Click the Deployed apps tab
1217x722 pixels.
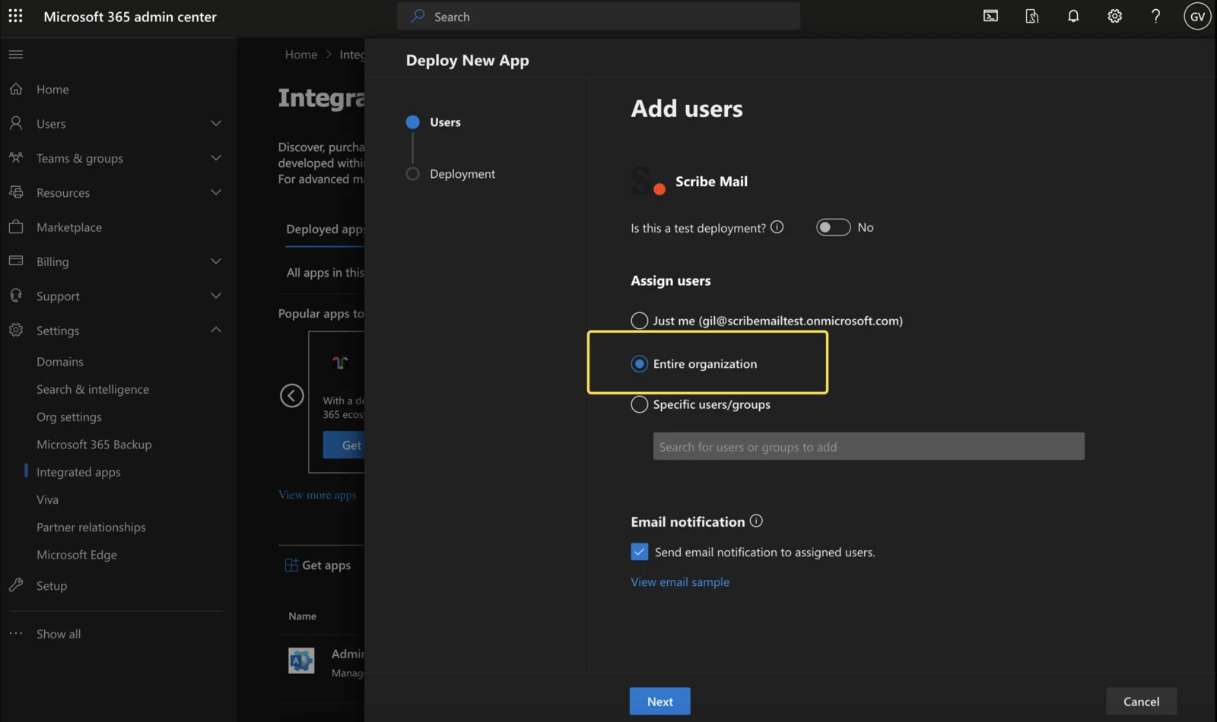click(326, 230)
